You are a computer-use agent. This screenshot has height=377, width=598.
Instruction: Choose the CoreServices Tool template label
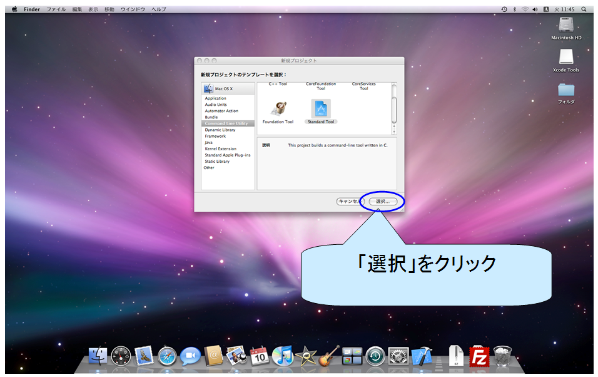click(364, 86)
